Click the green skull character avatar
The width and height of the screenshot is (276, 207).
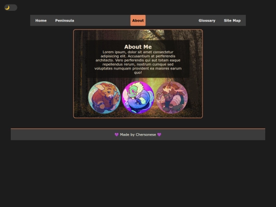pyautogui.click(x=138, y=97)
